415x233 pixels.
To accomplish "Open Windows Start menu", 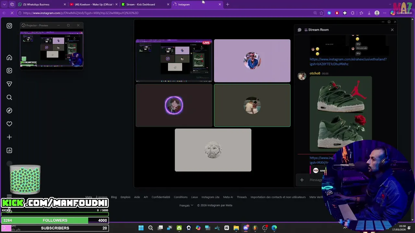I will 141,228.
